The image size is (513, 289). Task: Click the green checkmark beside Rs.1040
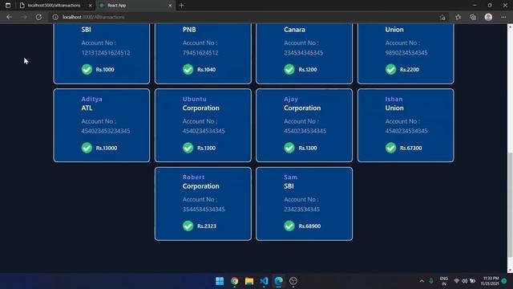coord(188,70)
